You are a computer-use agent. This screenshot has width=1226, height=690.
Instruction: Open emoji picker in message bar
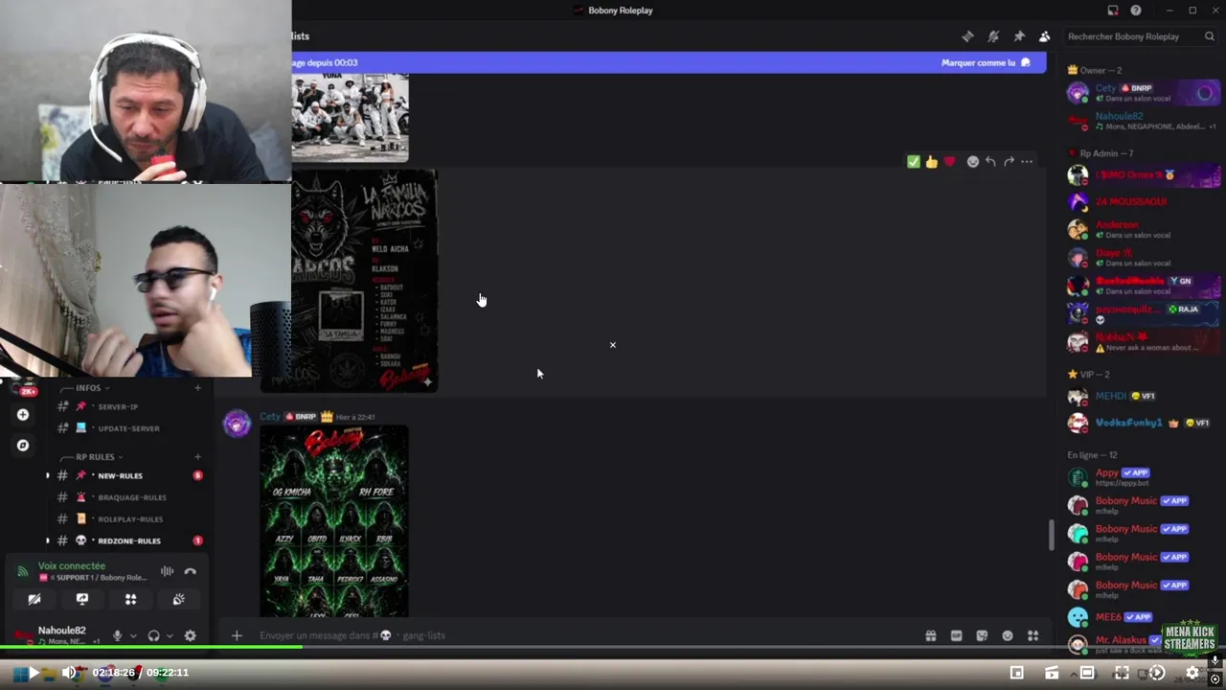(1008, 635)
